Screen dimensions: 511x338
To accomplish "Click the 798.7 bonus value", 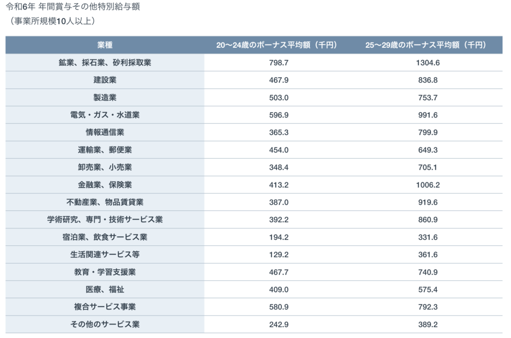I will click(x=277, y=63).
